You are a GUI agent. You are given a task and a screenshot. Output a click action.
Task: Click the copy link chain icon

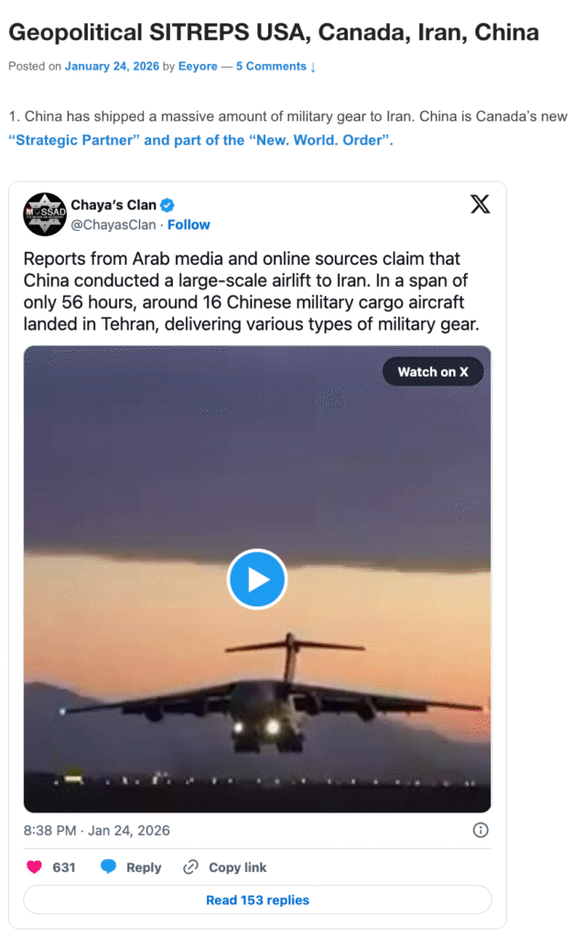point(190,867)
